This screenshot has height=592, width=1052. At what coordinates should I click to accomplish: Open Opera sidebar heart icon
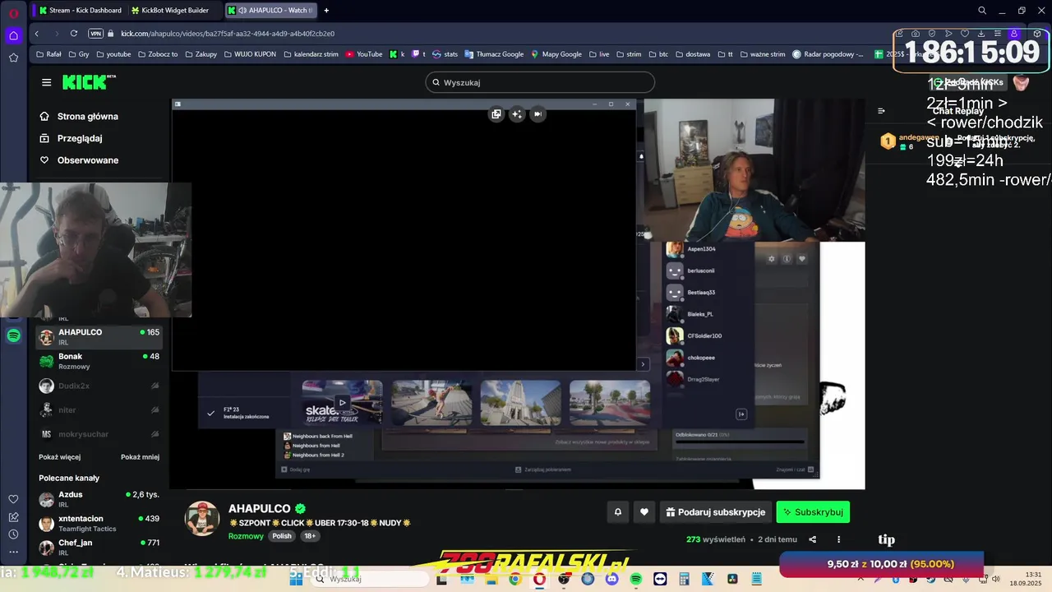pyautogui.click(x=13, y=499)
